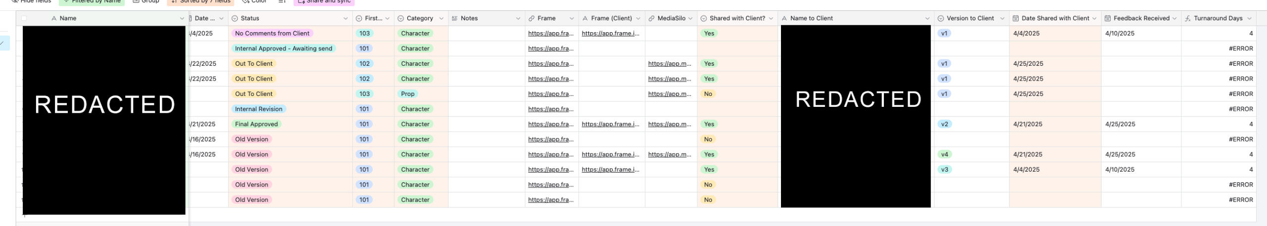Open the Status column dropdown arrow
The width and height of the screenshot is (1267, 226).
[x=345, y=18]
